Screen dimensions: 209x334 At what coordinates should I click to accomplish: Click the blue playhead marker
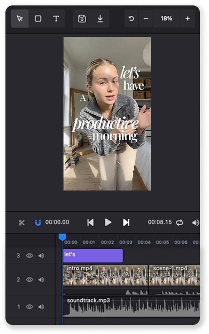62,237
